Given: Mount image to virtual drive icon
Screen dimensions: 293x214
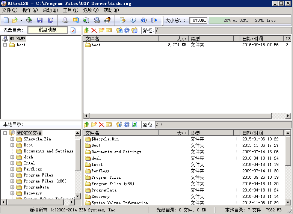Looking at the screenshot, I should tap(97, 20).
